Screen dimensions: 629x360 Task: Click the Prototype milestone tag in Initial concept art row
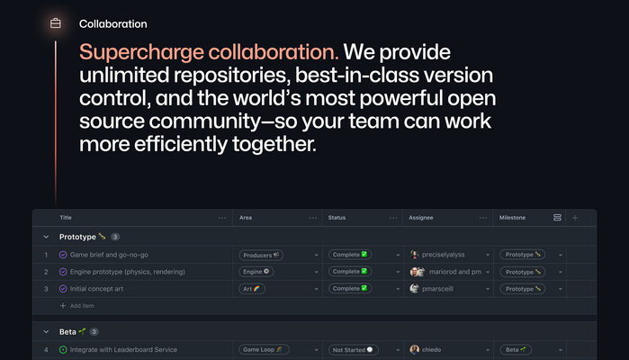coord(523,289)
